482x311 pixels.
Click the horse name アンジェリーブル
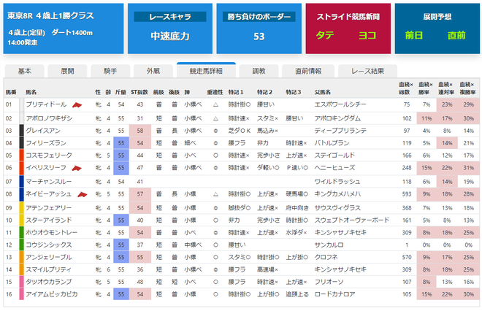click(x=49, y=257)
